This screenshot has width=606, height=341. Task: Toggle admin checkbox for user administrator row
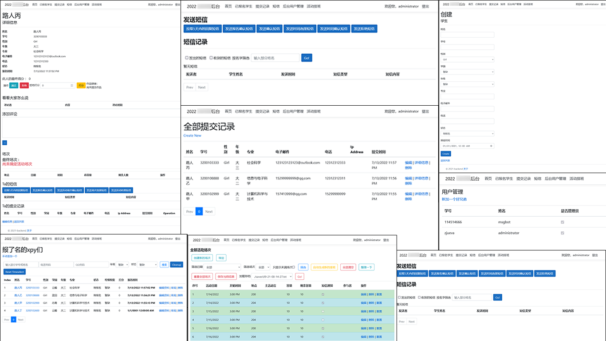tap(563, 233)
